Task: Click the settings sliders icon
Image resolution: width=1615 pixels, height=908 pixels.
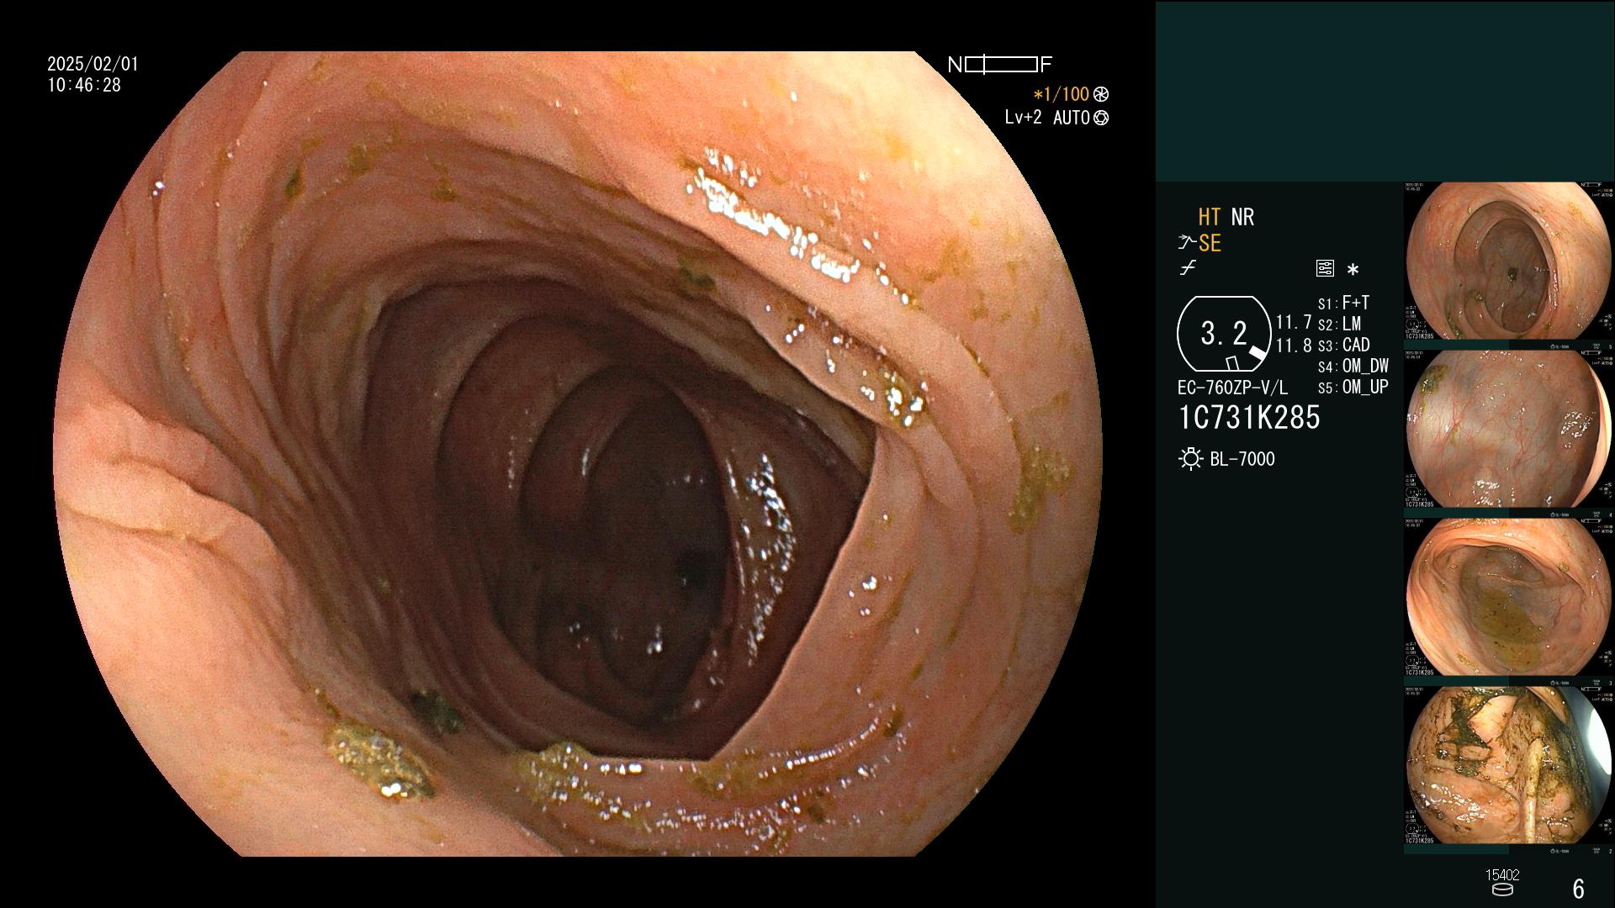Action: pos(1325,268)
